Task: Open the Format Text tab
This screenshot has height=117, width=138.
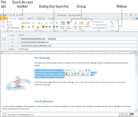Action: tap(41, 18)
